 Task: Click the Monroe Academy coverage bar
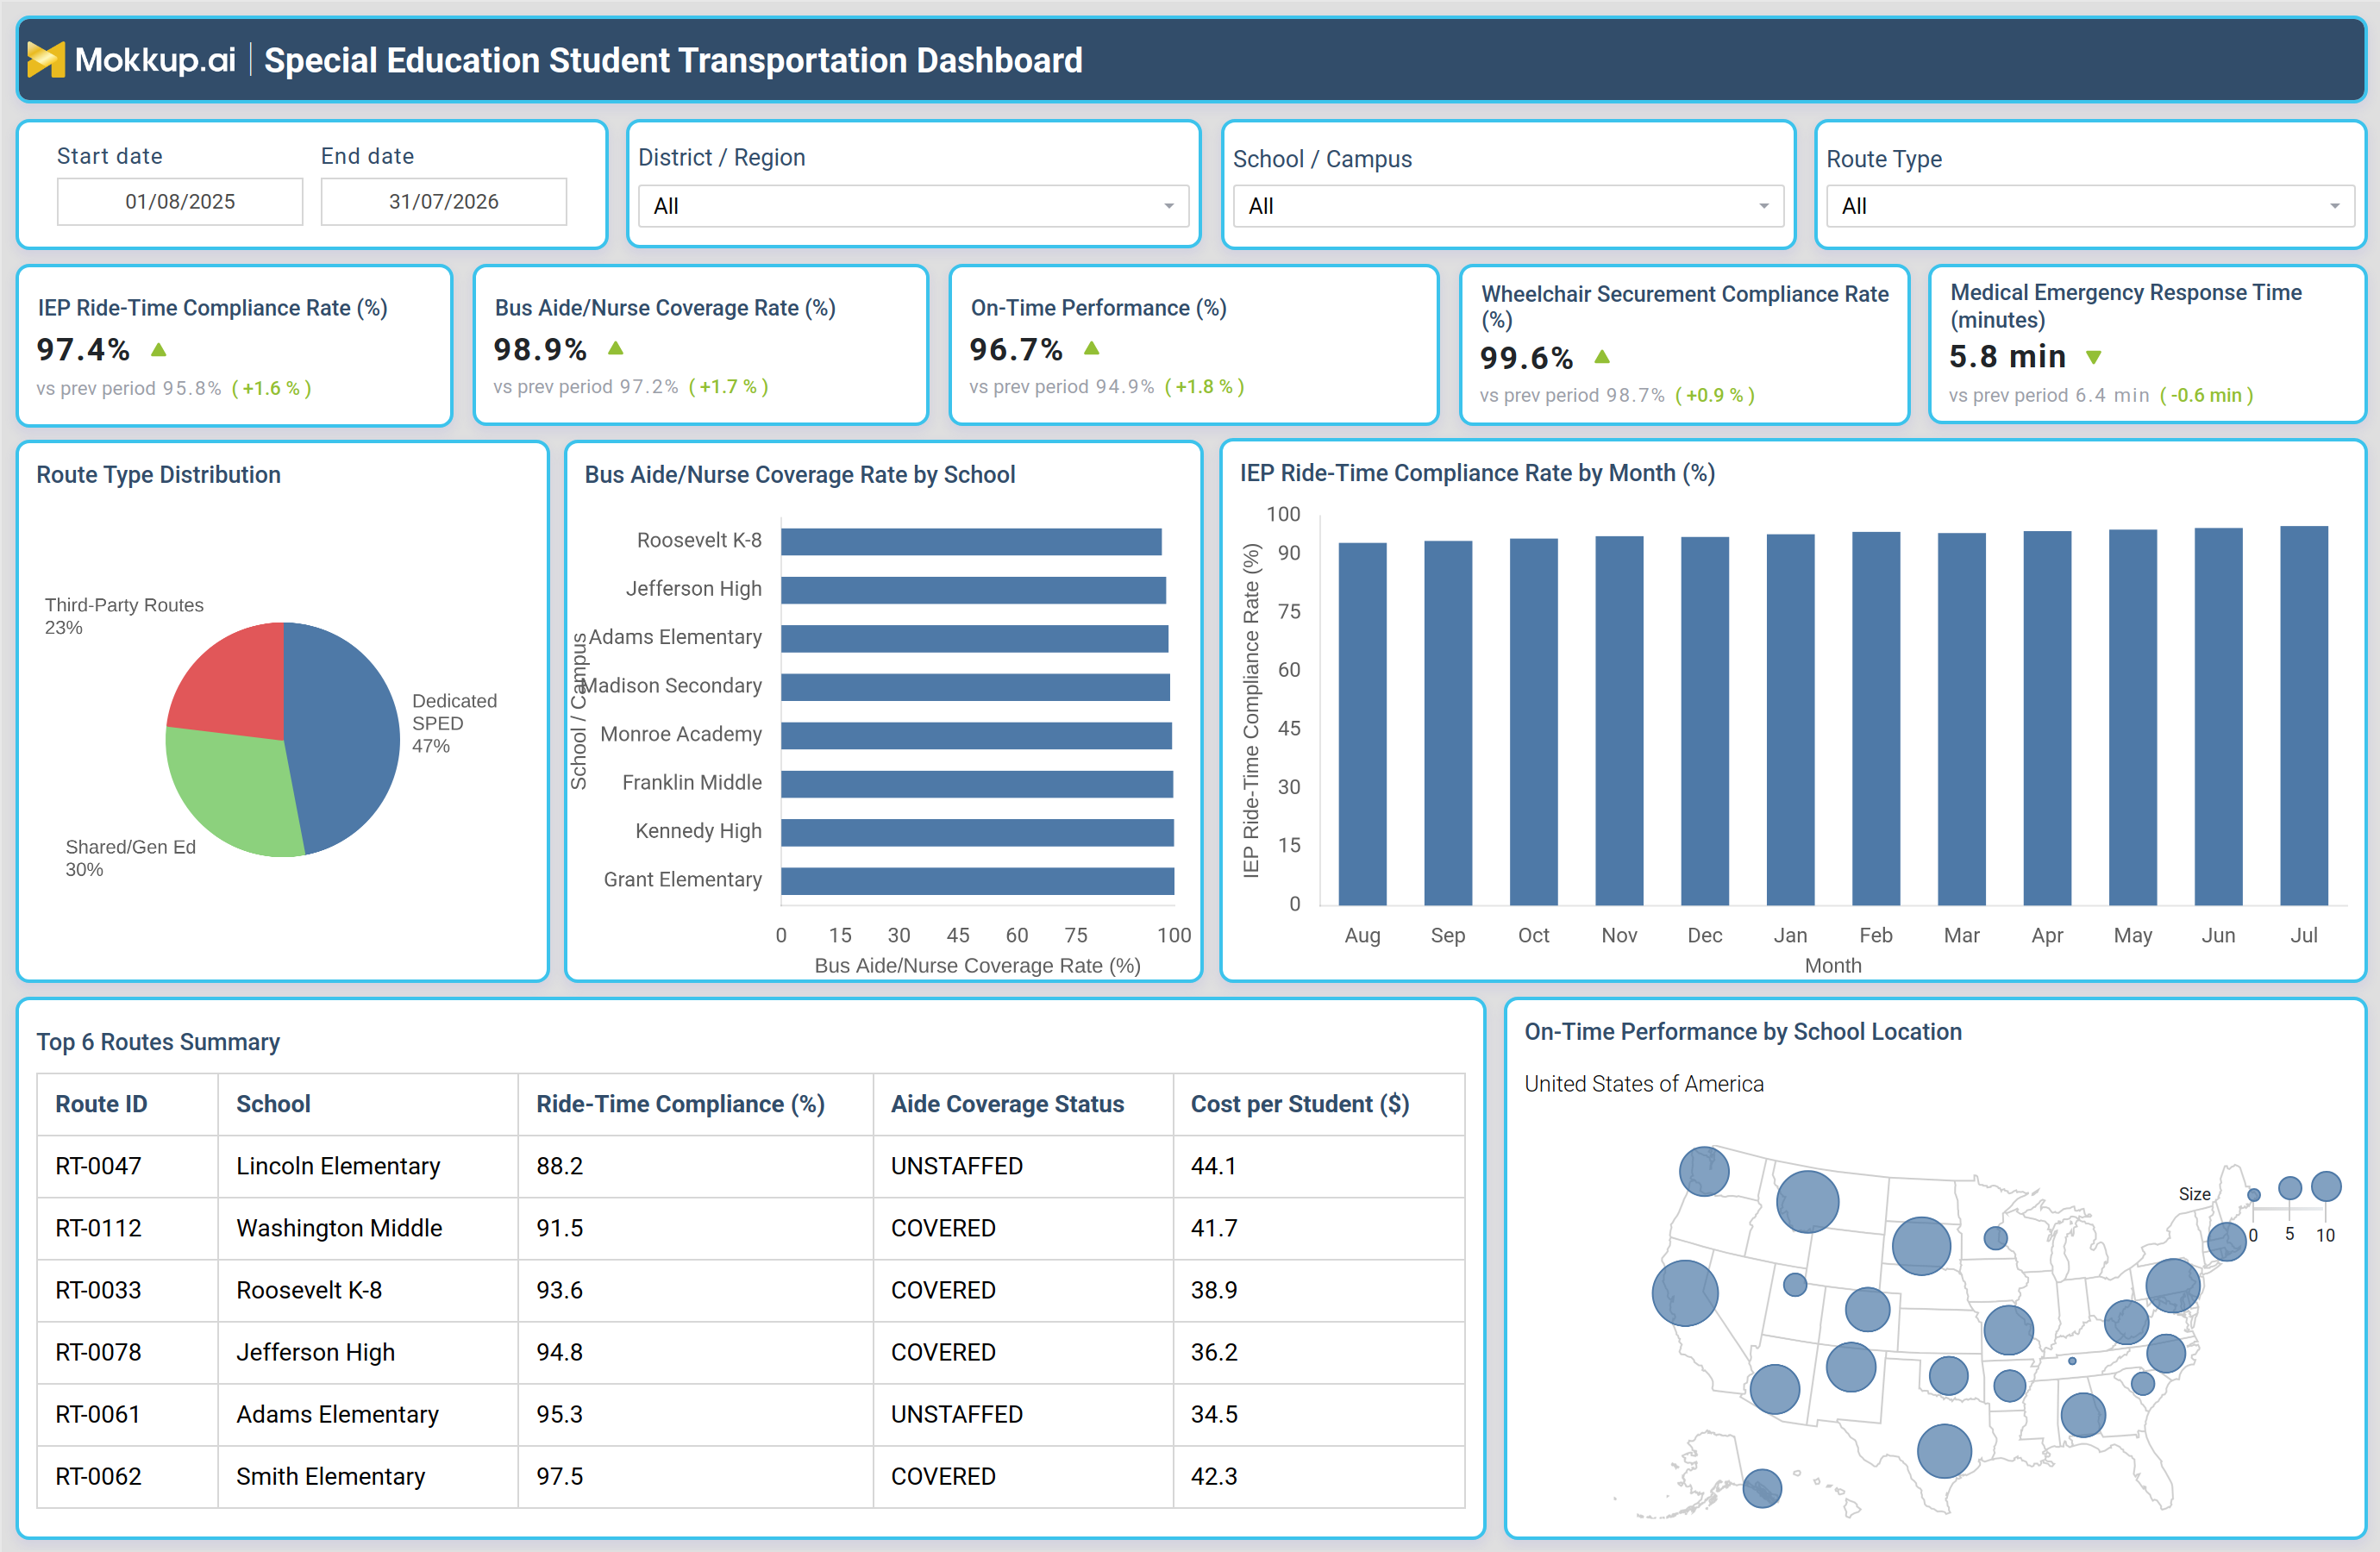point(976,735)
